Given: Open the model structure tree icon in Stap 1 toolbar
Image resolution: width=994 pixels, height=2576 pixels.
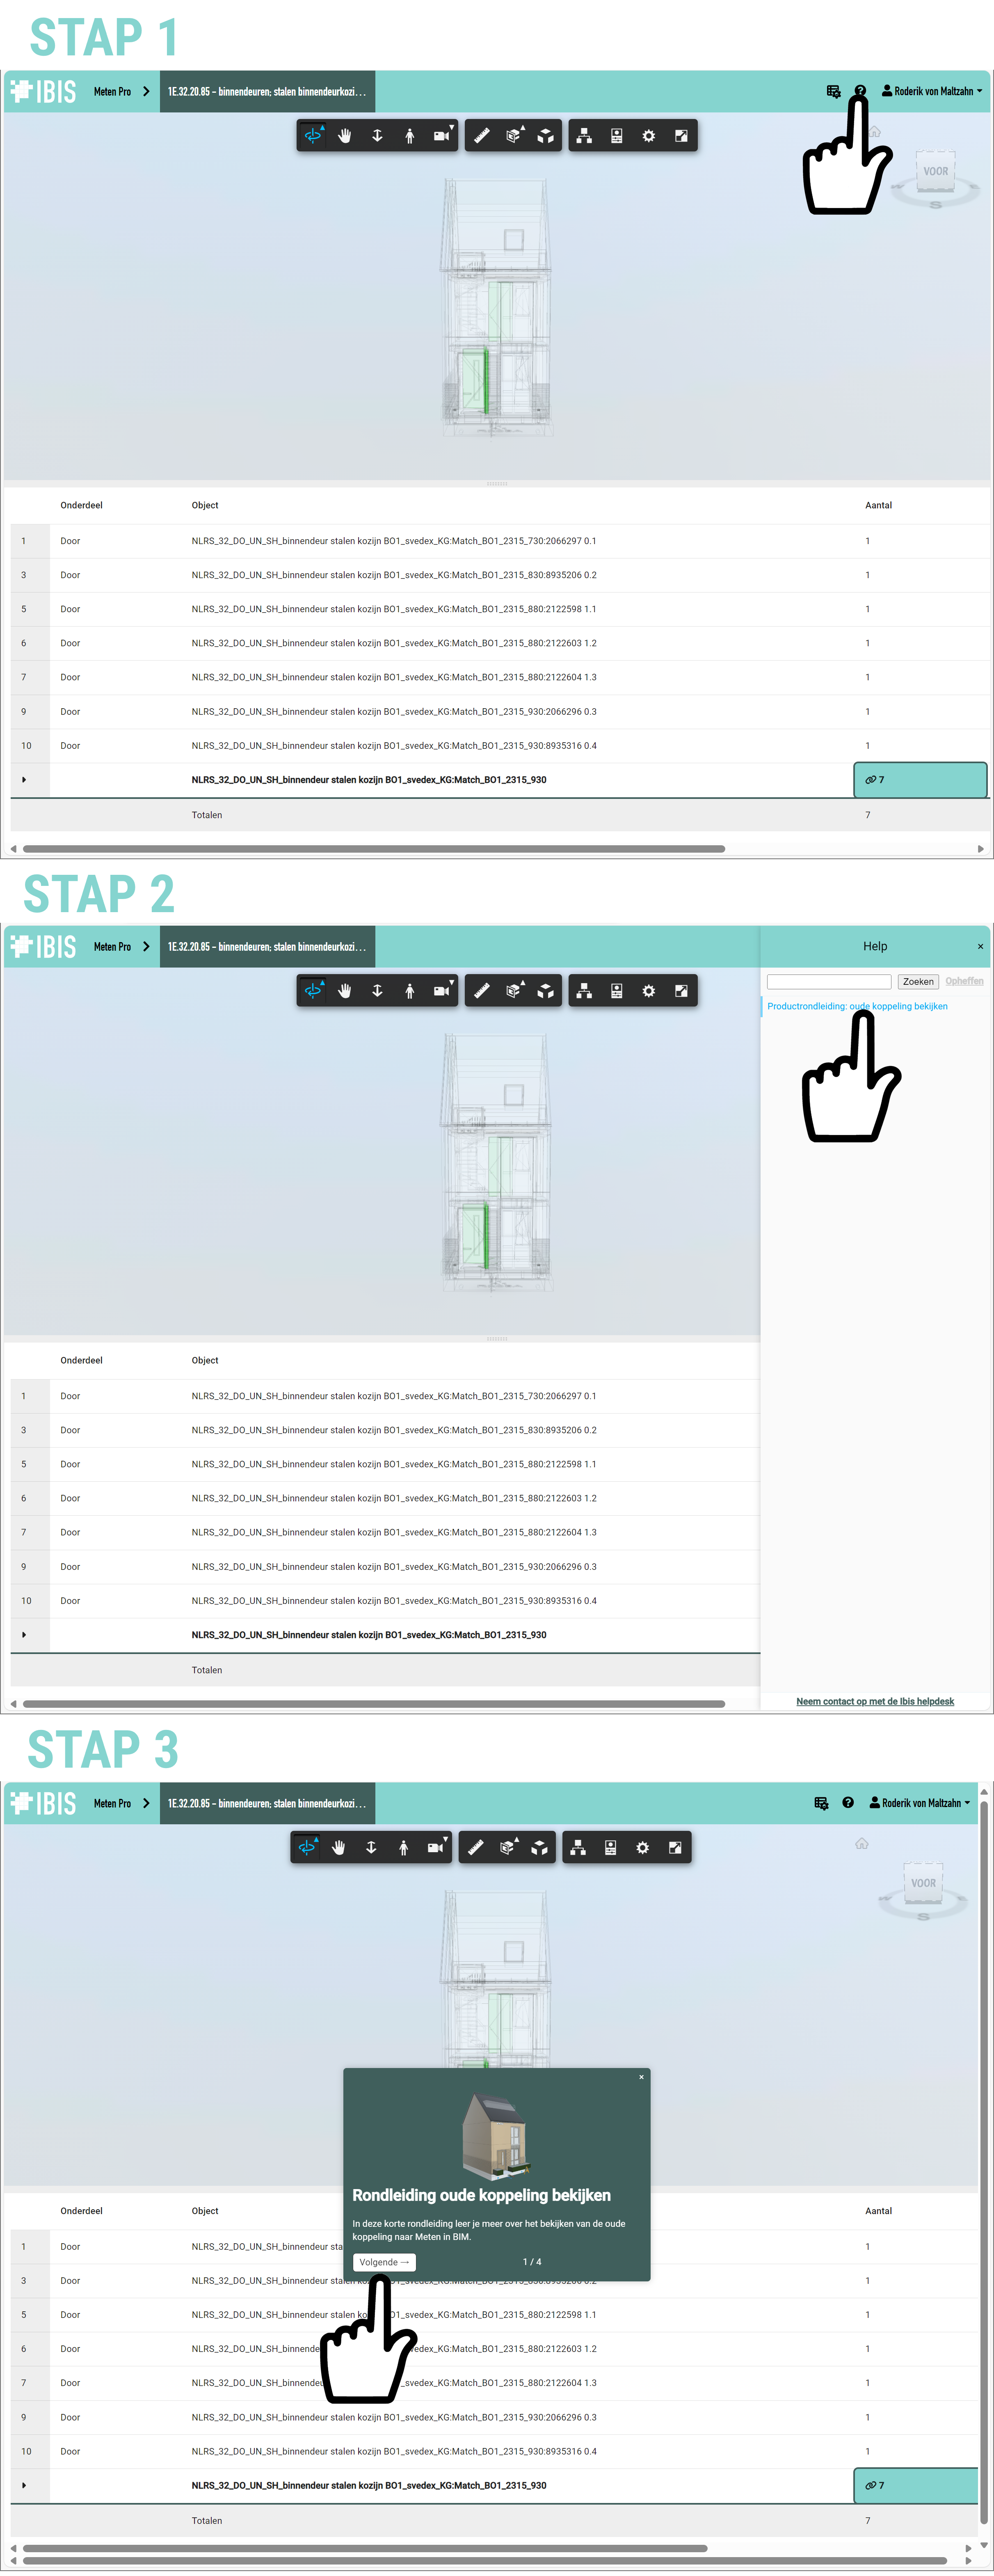Looking at the screenshot, I should 584,136.
